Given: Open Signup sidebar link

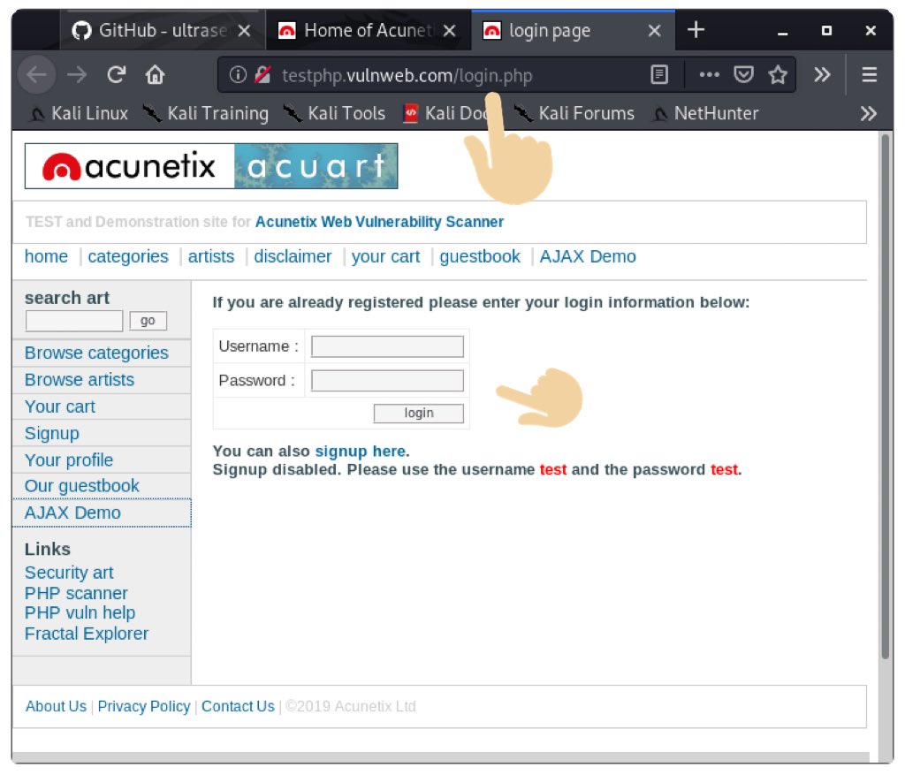Looking at the screenshot, I should coord(52,433).
